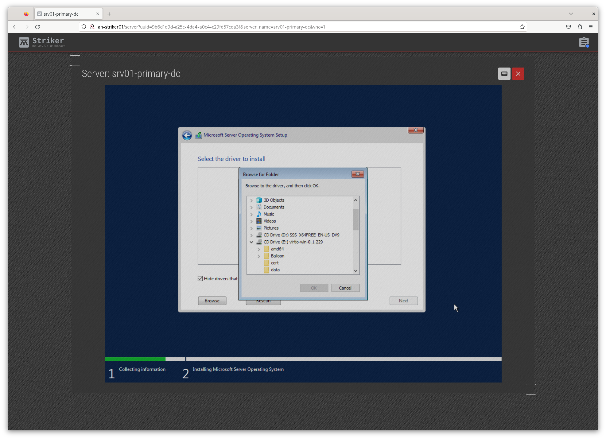Close the Browse for Folder dialog
606x439 pixels.
[358, 174]
